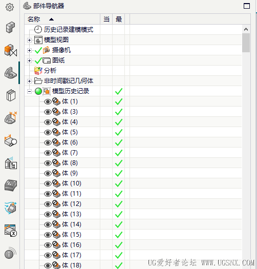
Task: Click the body feature icon of 体 (10)
Action: [56, 183]
